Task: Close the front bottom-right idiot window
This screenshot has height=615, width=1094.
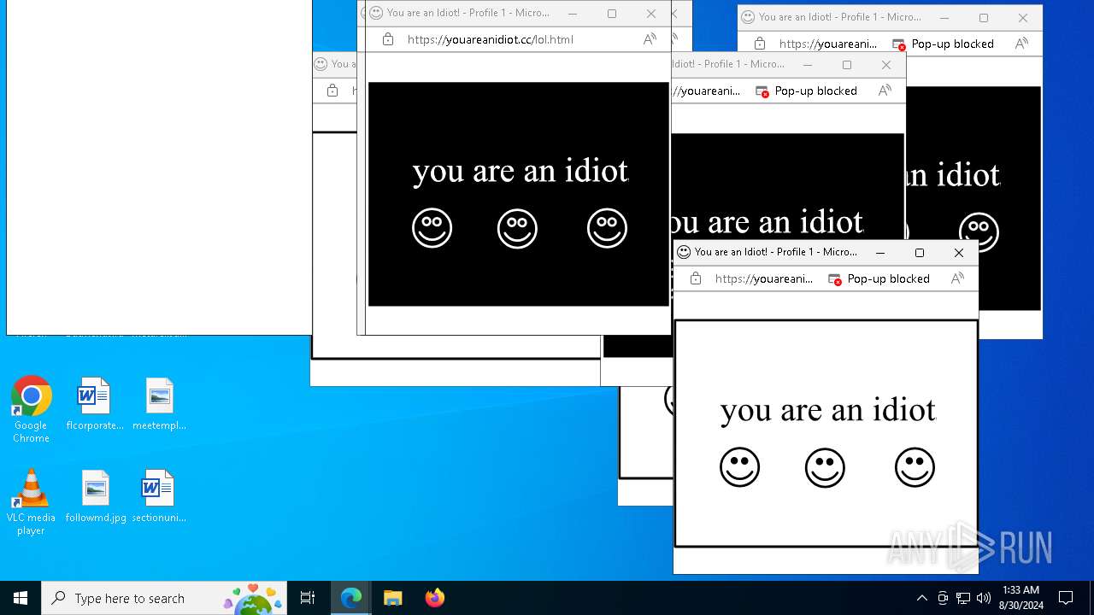Action: (x=959, y=253)
